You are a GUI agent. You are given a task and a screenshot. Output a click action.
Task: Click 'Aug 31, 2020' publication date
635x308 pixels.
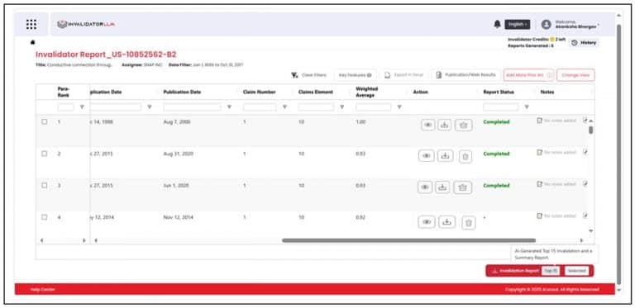(x=179, y=154)
